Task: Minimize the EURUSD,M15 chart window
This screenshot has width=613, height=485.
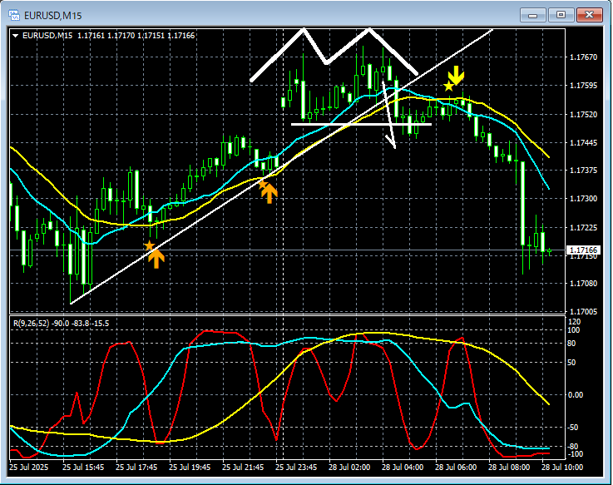Action: [x=532, y=15]
